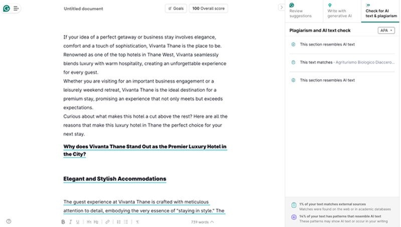Expand the 739 words count details
This screenshot has width=401, height=227.
[x=202, y=221]
